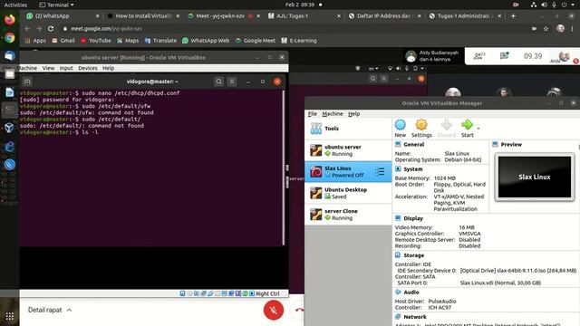Open Chrome from Ubuntu dock
Viewport: 580px width, 326px height.
[10, 37]
